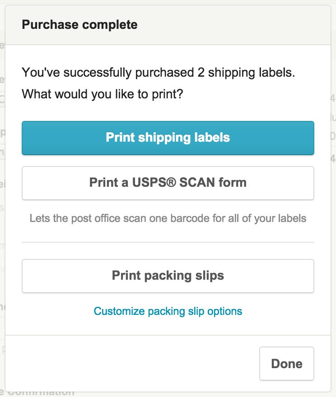The image size is (336, 397).
Task: Click the gray header bar beside Purchase complete
Action: click(233, 25)
